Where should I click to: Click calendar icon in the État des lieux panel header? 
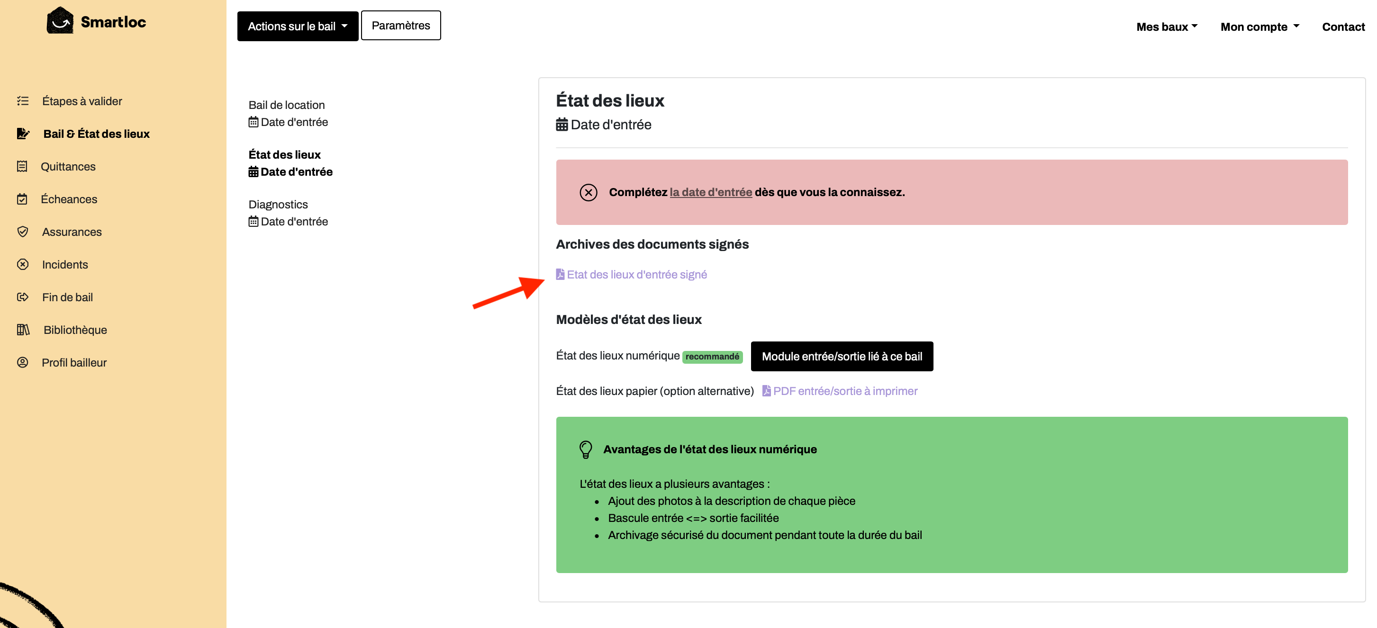pyautogui.click(x=562, y=125)
